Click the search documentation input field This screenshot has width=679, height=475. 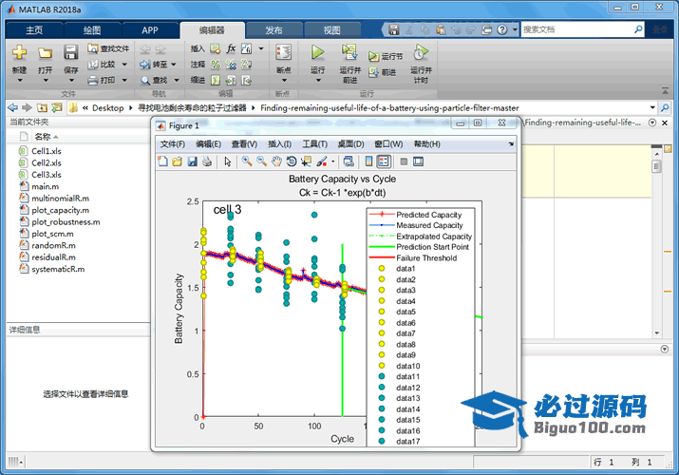click(577, 29)
